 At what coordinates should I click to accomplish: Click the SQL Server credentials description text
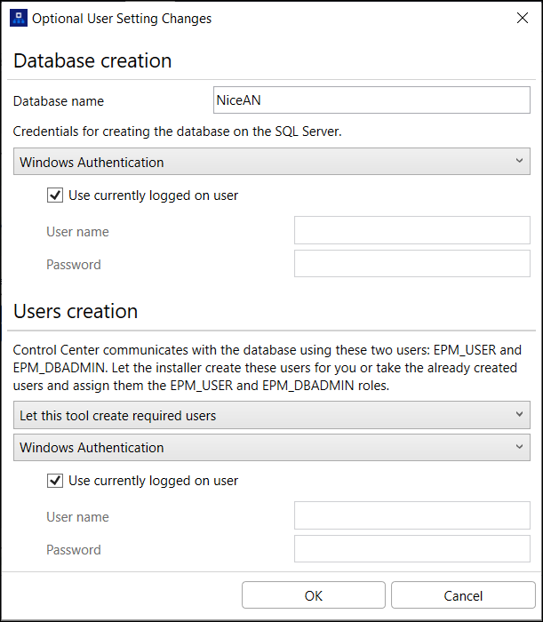(178, 132)
